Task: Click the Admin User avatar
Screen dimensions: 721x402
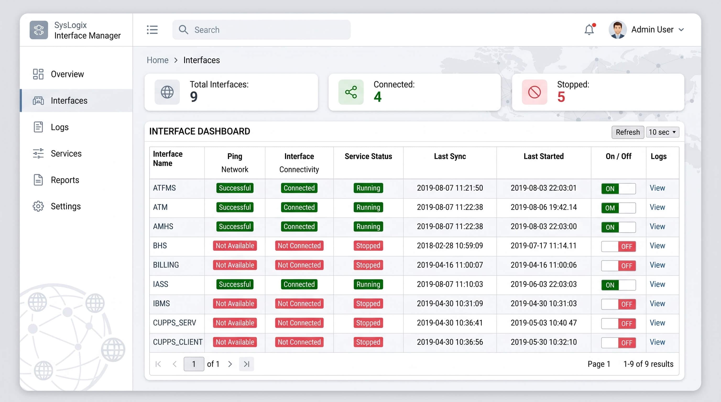Action: tap(618, 30)
